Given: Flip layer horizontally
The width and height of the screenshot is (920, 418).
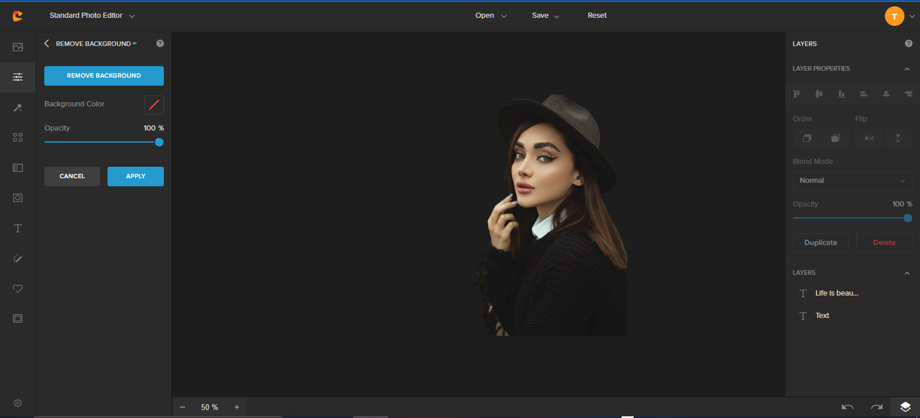Looking at the screenshot, I should [869, 138].
